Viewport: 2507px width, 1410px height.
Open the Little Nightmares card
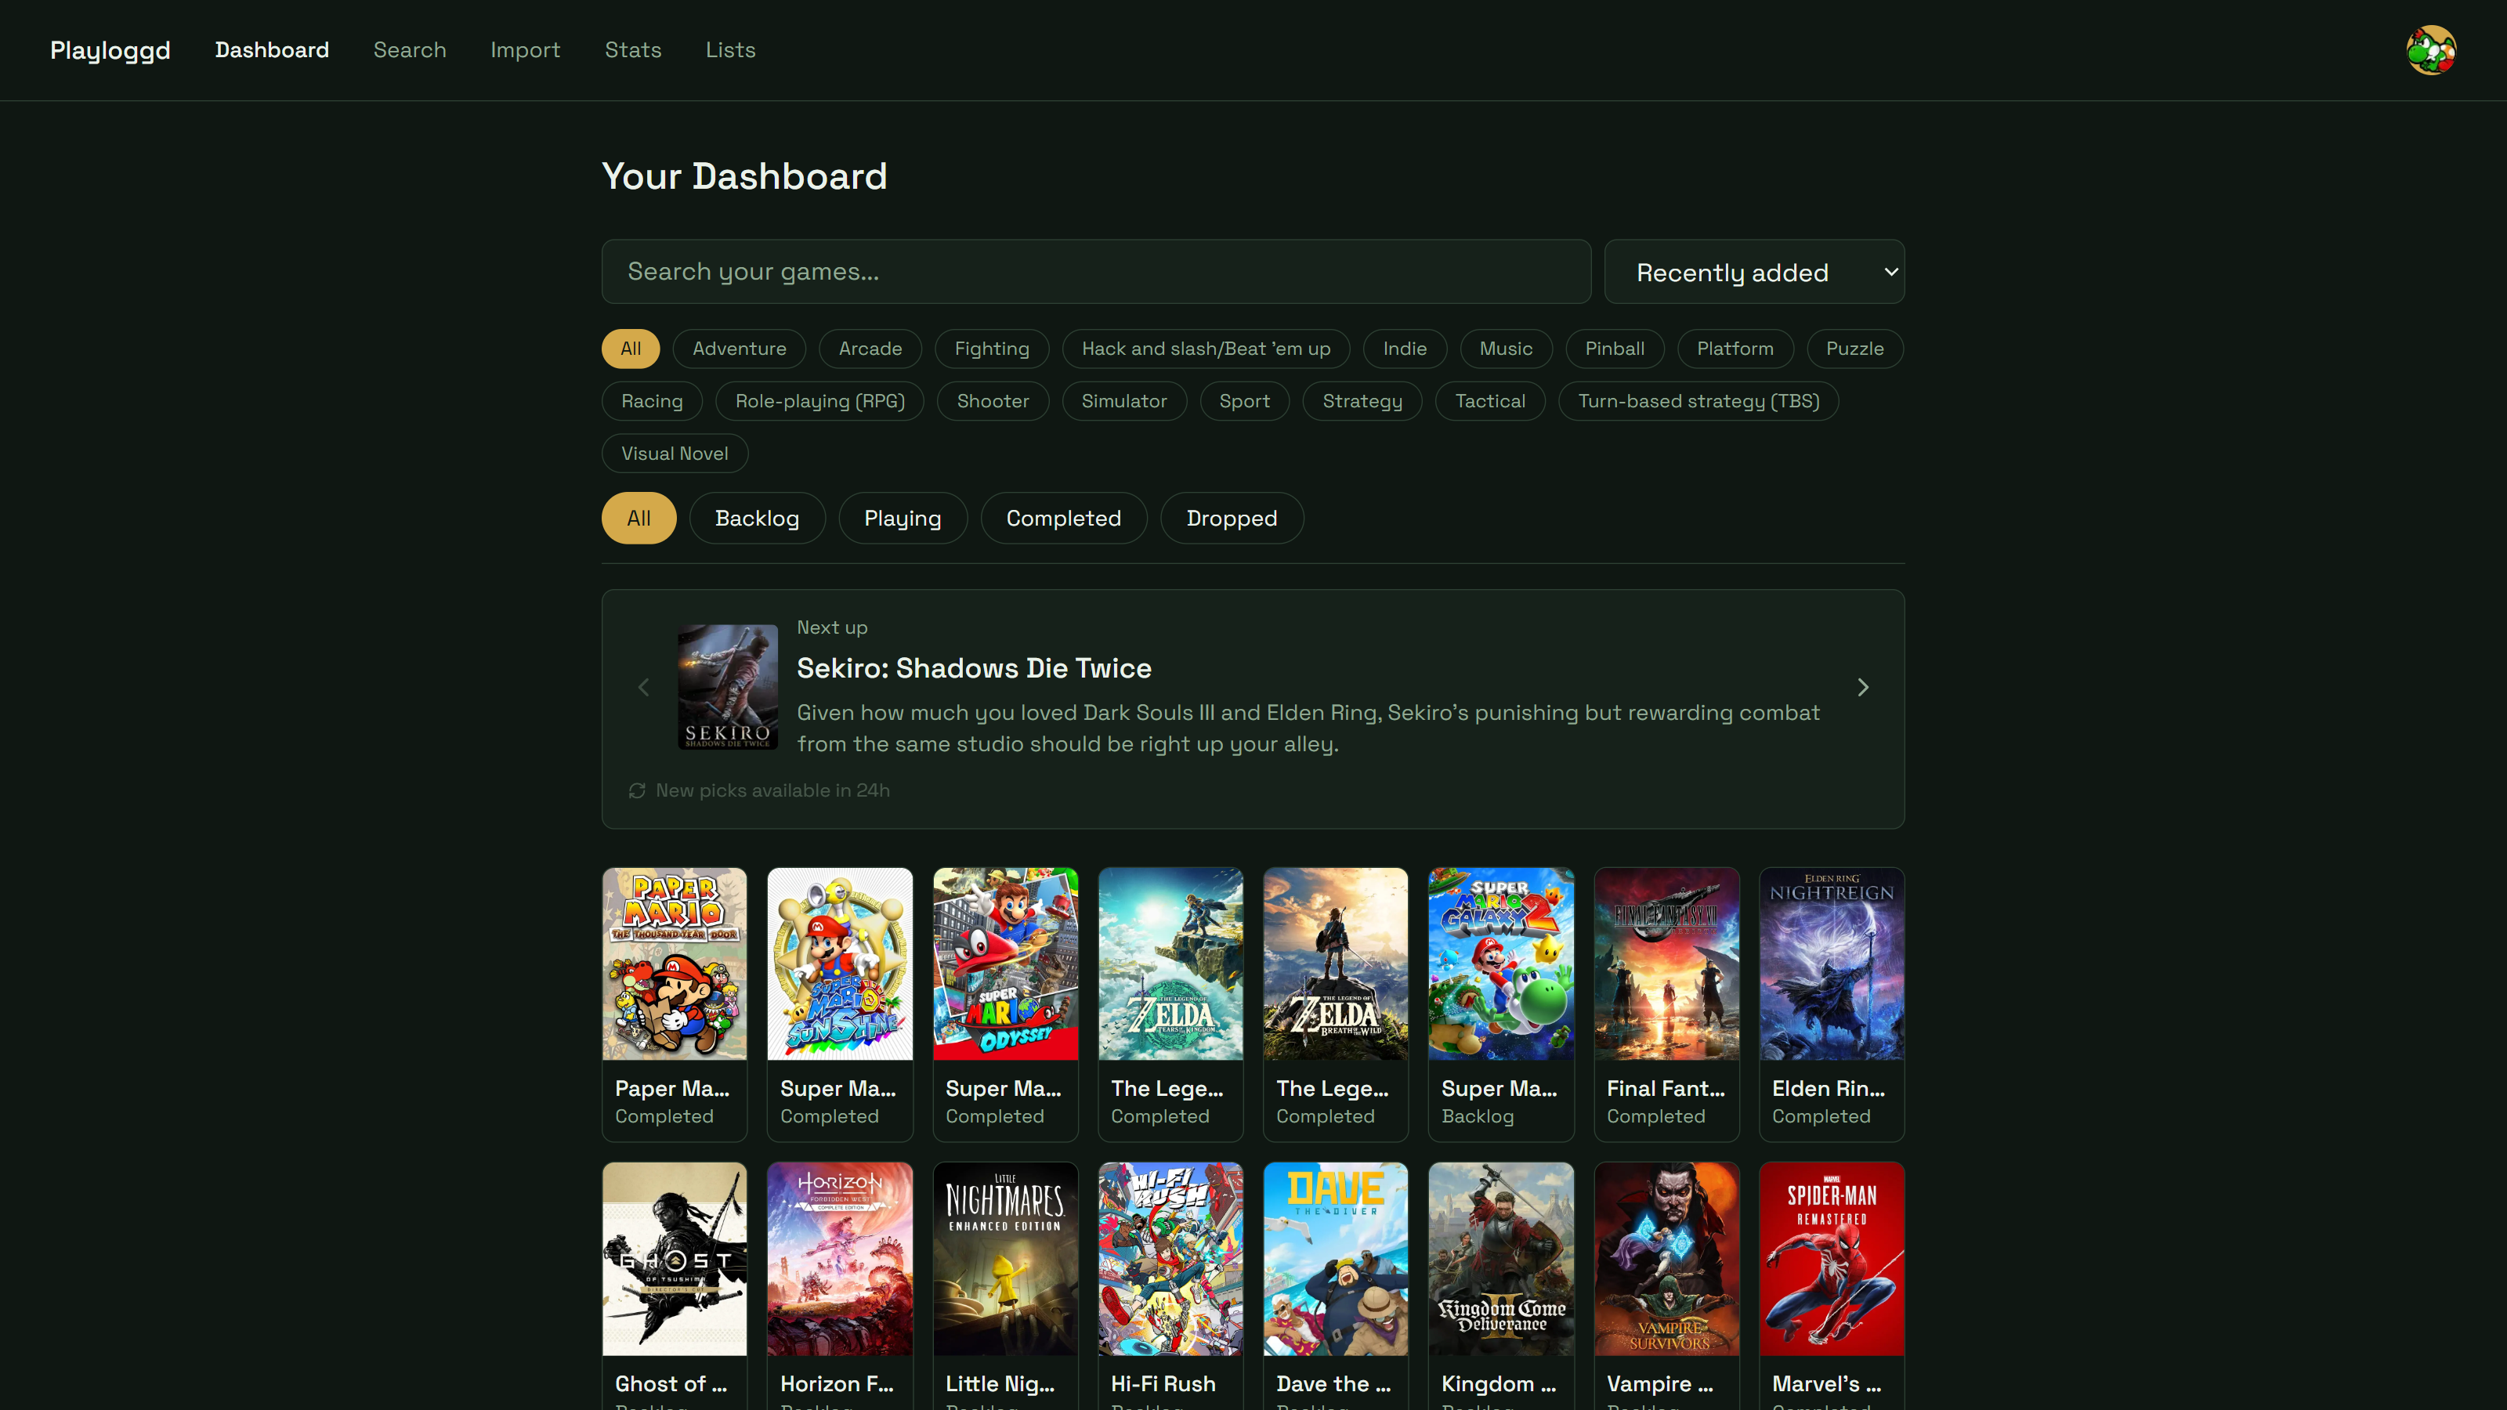1005,1285
